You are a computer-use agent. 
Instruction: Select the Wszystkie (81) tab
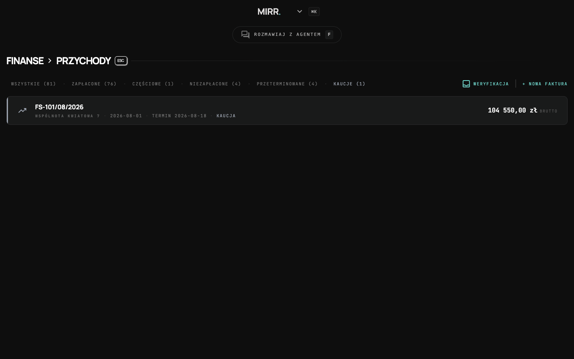[33, 84]
